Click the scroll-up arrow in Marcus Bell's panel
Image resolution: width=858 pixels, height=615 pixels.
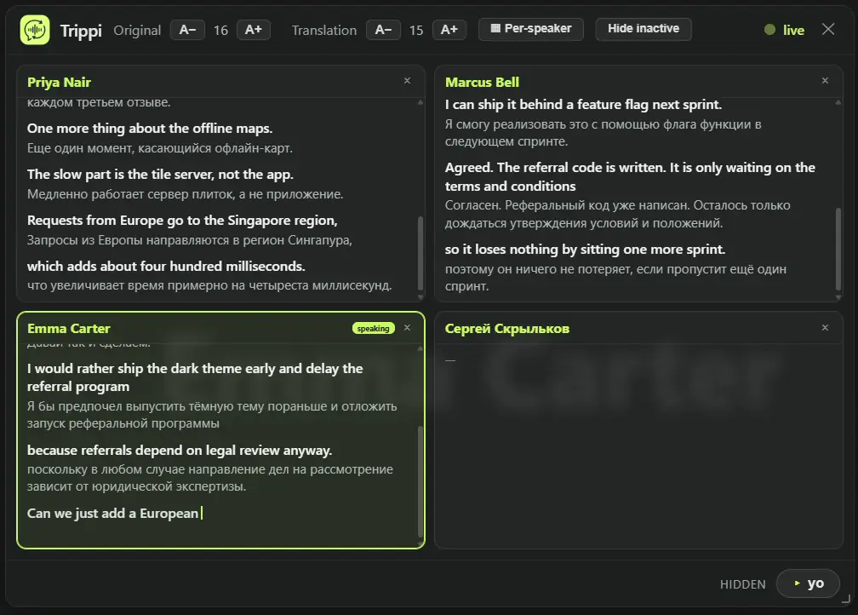[x=838, y=102]
